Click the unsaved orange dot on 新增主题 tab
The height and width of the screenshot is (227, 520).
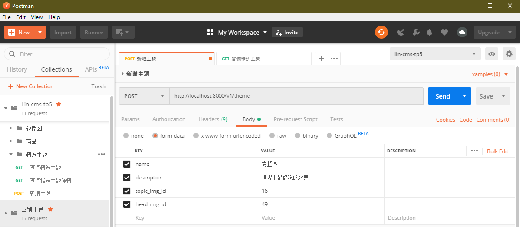(210, 59)
